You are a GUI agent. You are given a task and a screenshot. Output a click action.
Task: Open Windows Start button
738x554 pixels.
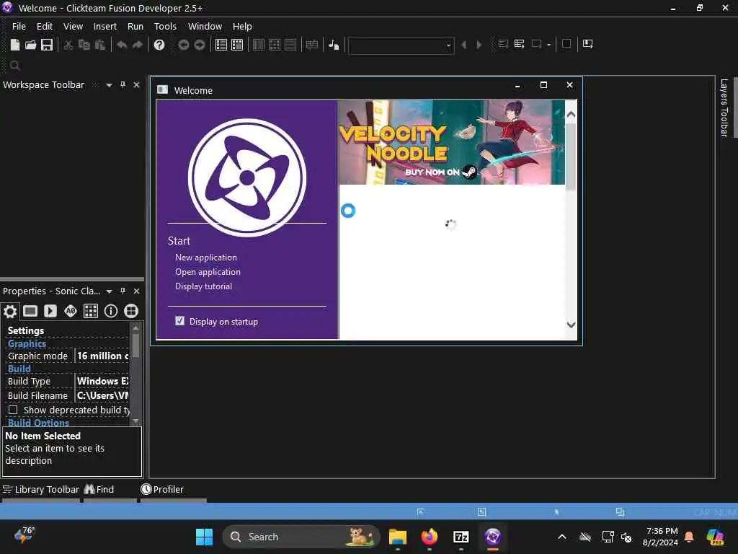[204, 537]
